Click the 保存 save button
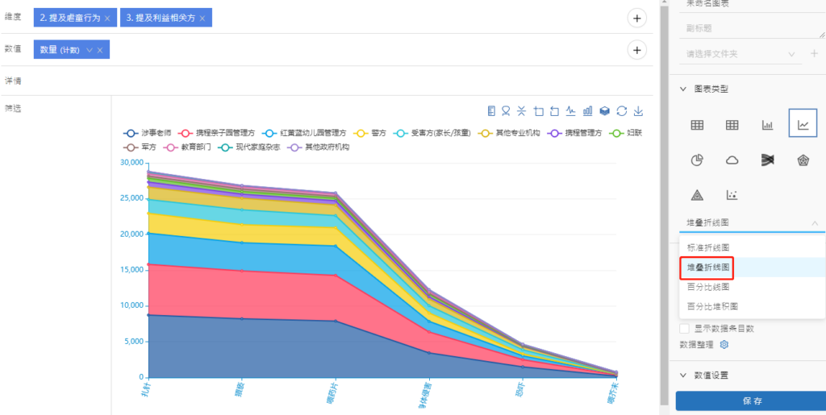The width and height of the screenshot is (826, 415). coord(750,400)
